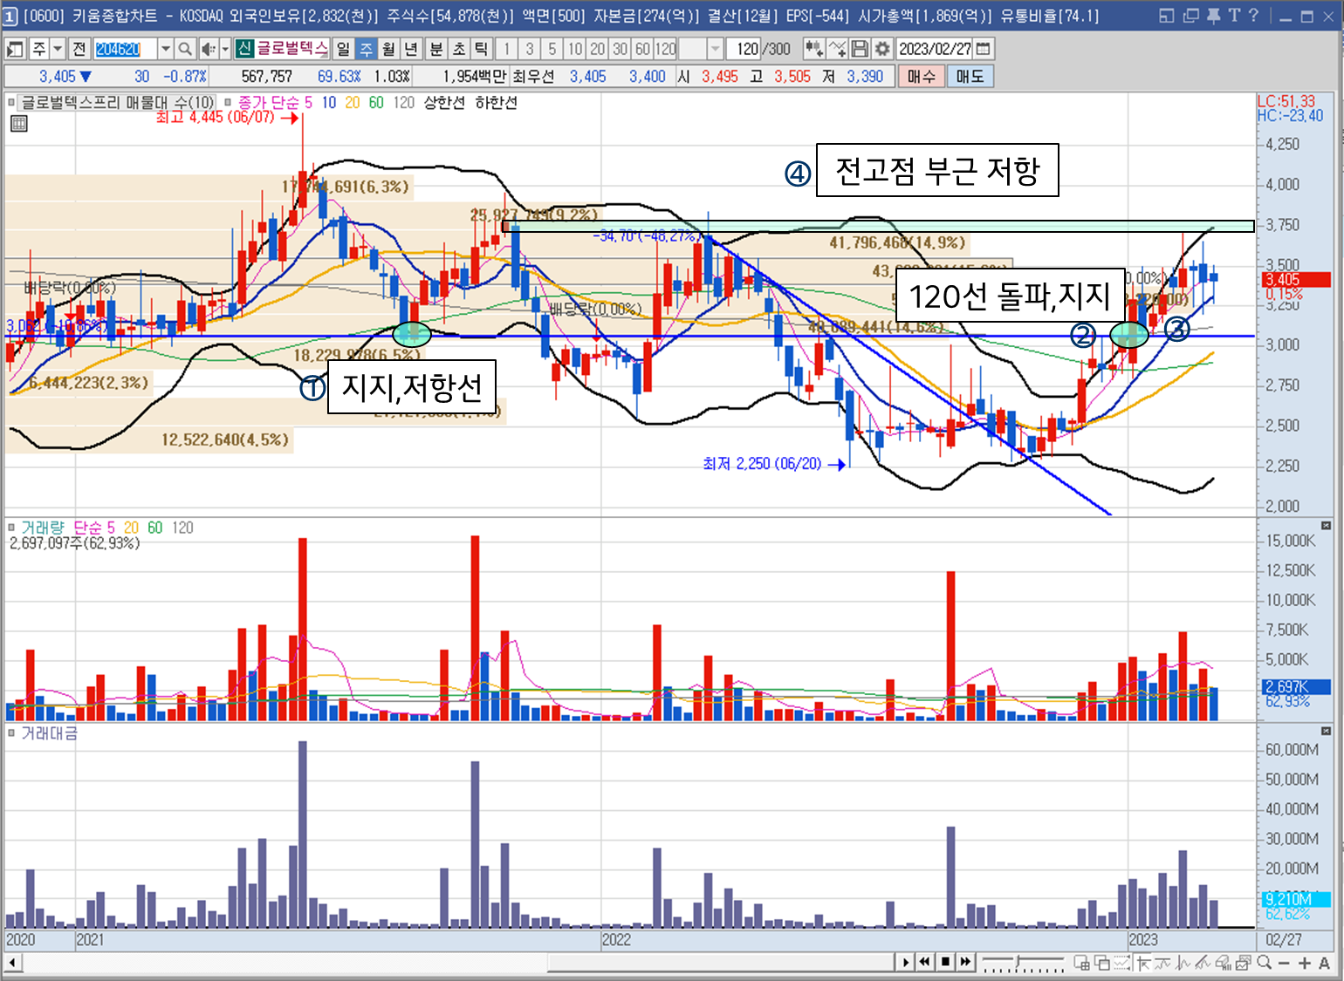Click the candle chart type icon
The height and width of the screenshot is (981, 1344).
tap(813, 49)
